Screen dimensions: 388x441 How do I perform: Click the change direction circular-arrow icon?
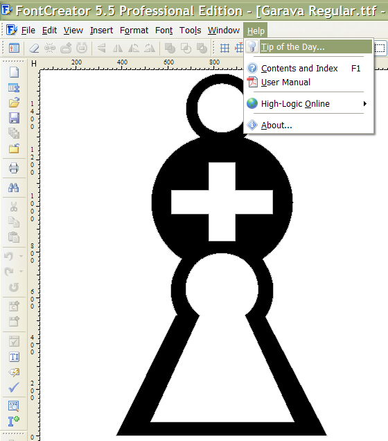pyautogui.click(x=82, y=48)
